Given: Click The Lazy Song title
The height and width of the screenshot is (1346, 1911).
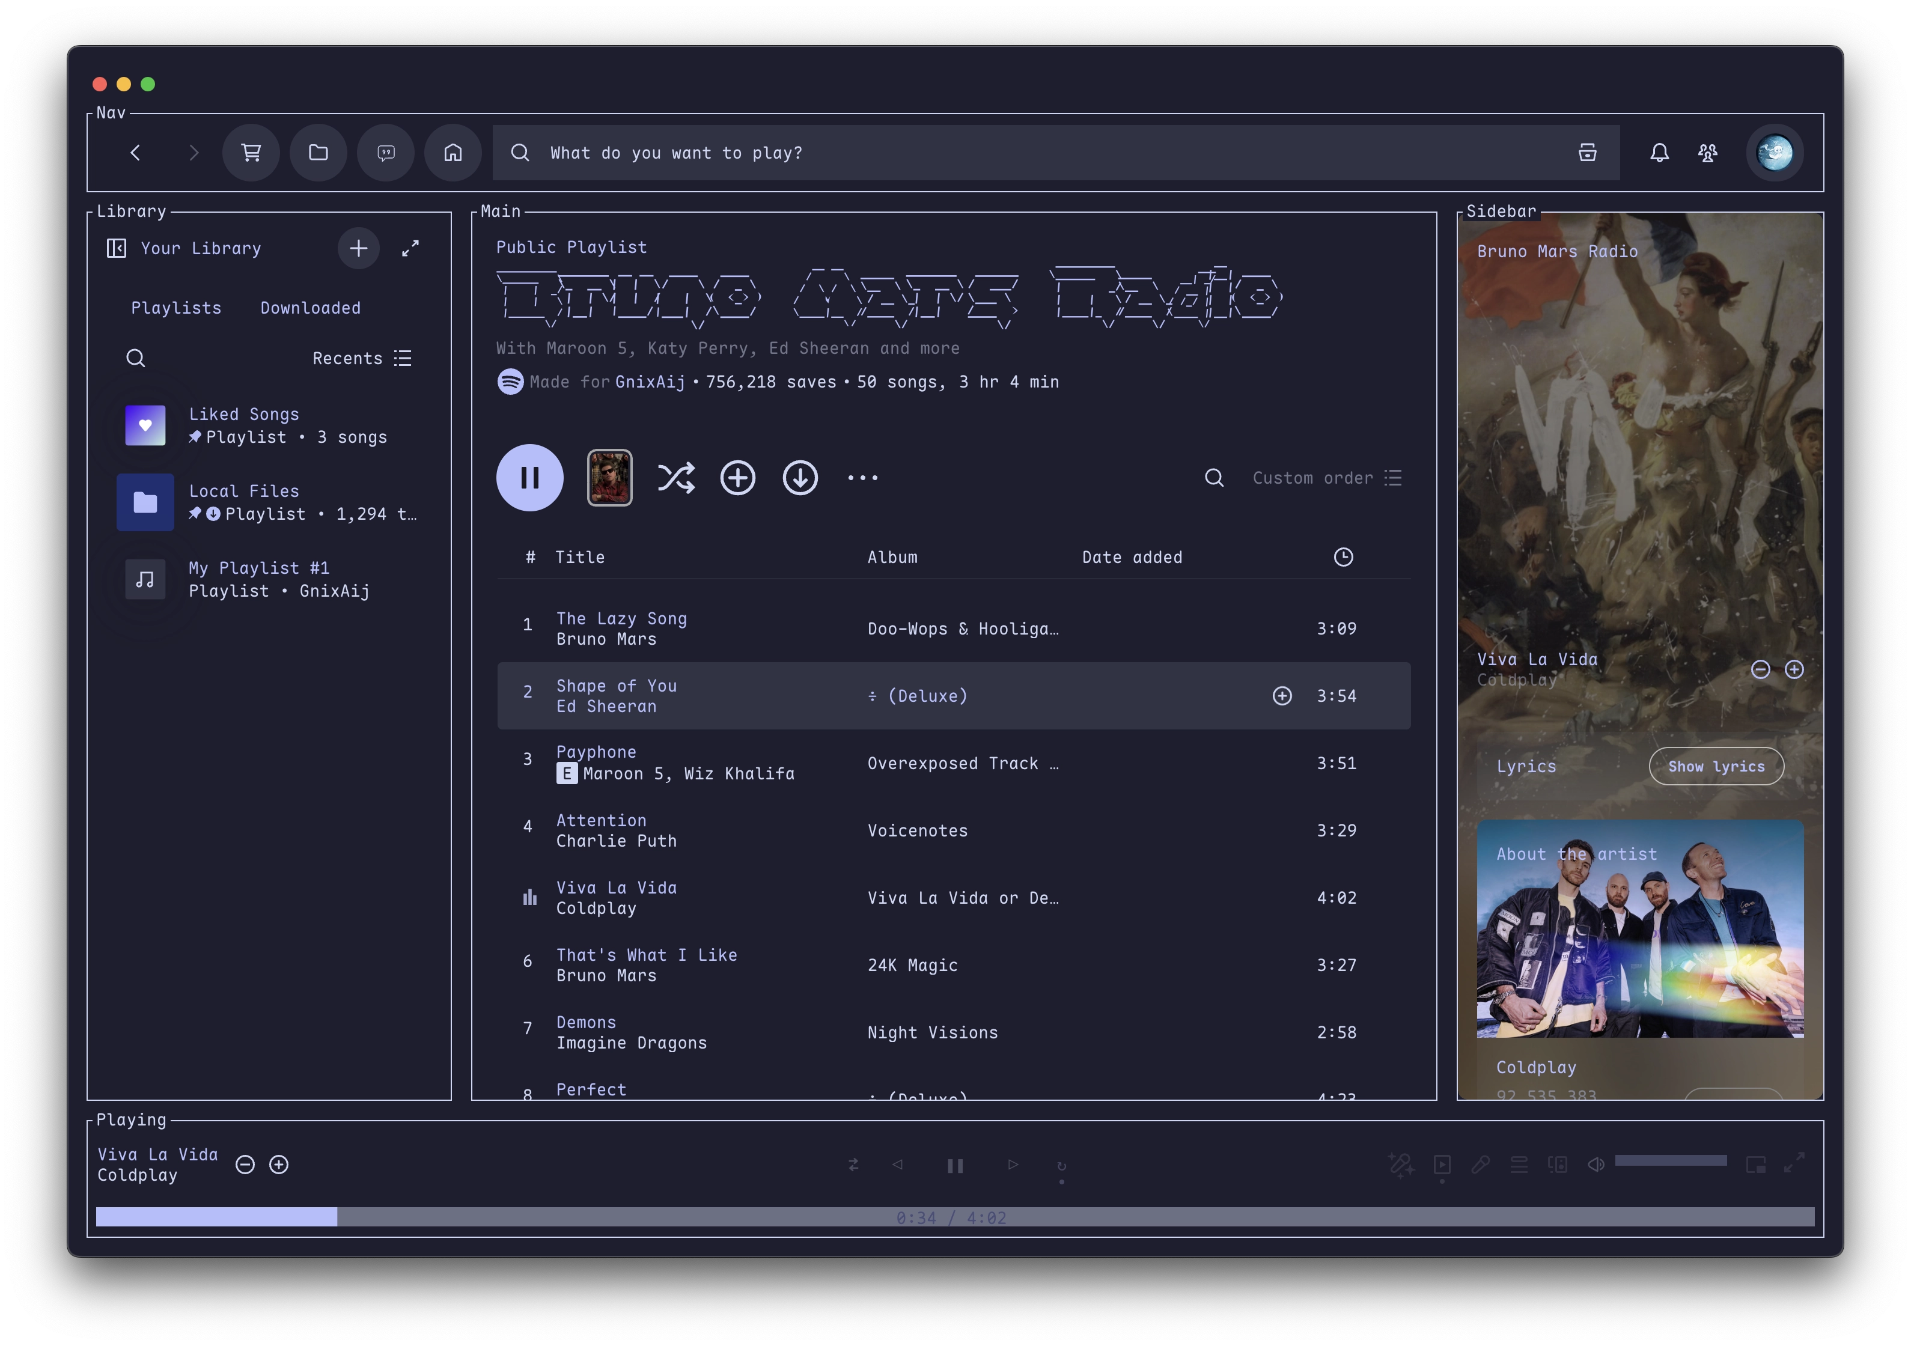Looking at the screenshot, I should [x=622, y=618].
